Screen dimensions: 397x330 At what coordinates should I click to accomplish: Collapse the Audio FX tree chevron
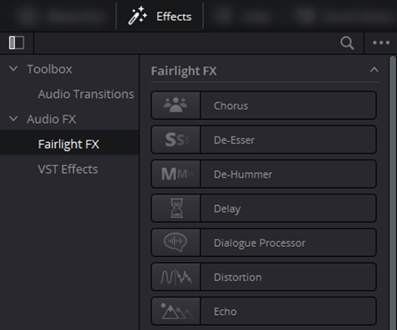point(13,119)
